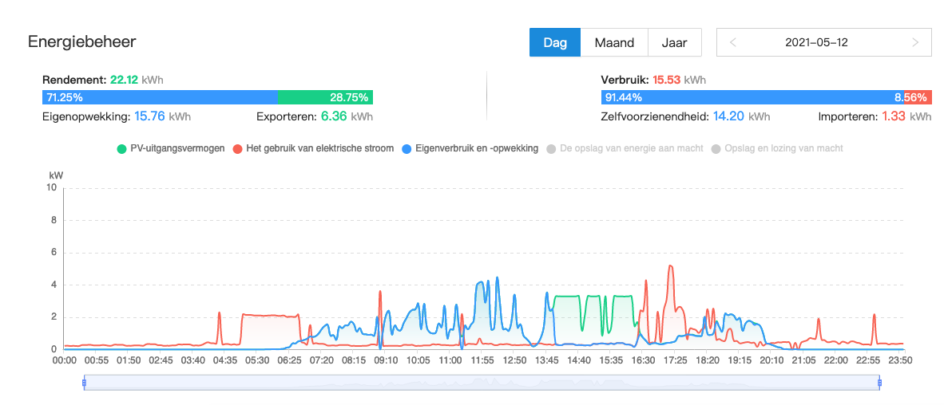Click the blue 71.25% Eigenopwekking bar

coord(160,97)
